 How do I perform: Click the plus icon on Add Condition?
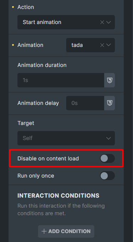coord(44,231)
